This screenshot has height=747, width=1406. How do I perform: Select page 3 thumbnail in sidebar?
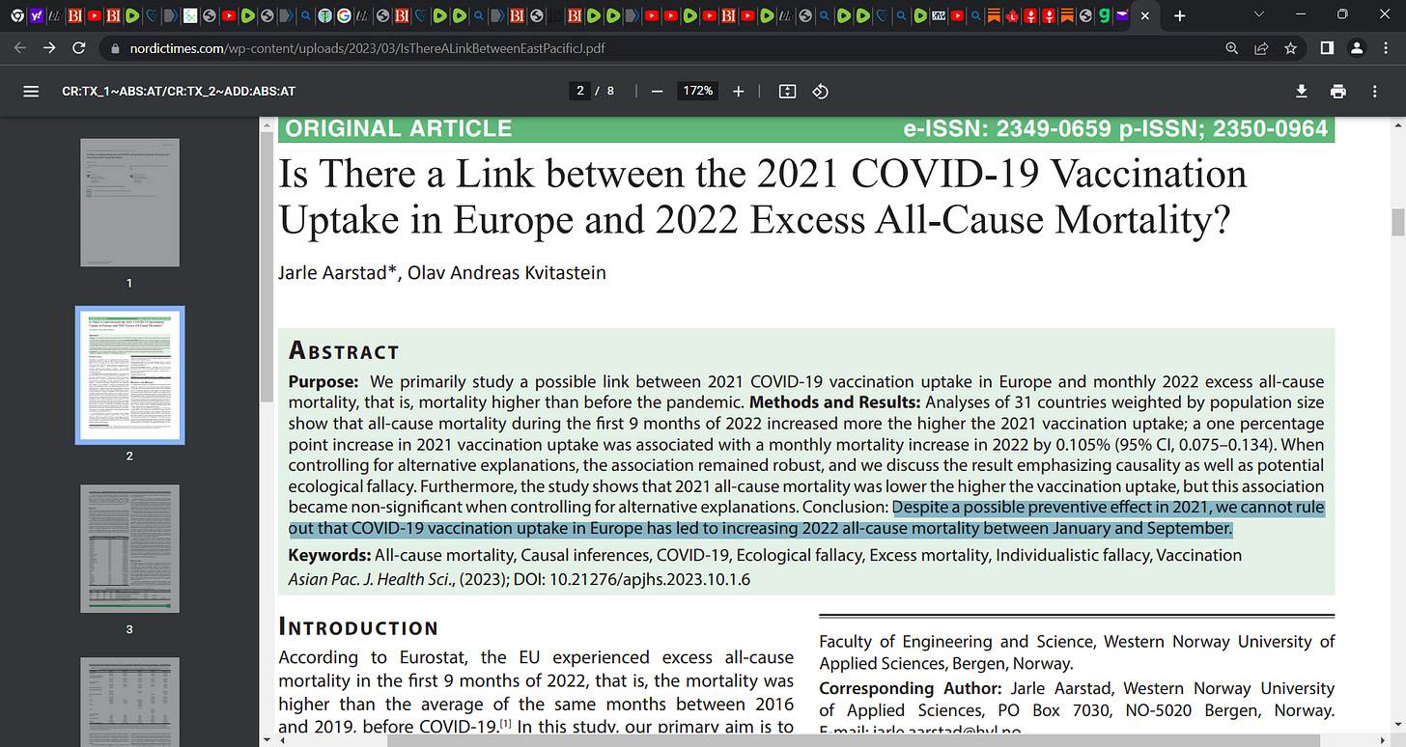(129, 548)
